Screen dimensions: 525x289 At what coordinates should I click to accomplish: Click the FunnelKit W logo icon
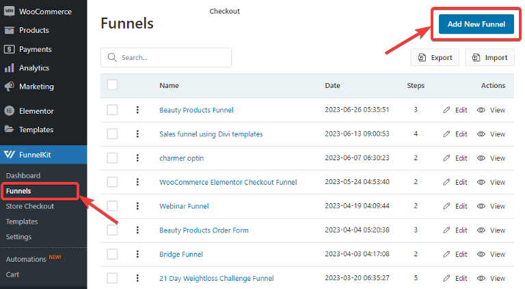tap(10, 155)
